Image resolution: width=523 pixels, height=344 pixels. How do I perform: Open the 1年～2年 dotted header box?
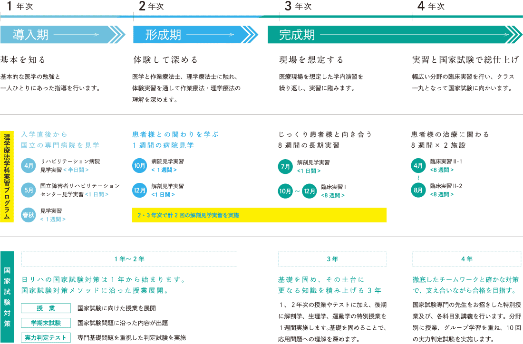tap(129, 259)
